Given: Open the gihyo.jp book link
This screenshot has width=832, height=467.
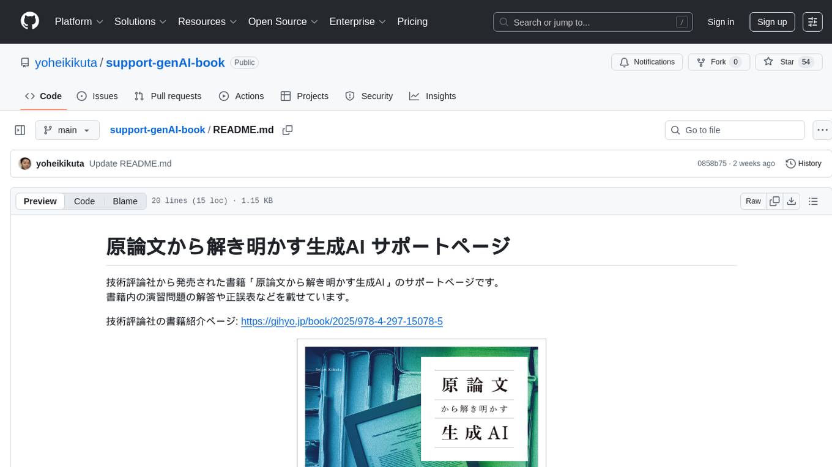Looking at the screenshot, I should [342, 321].
